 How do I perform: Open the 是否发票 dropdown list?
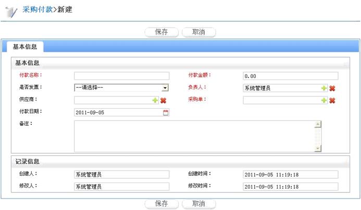pyautogui.click(x=165, y=88)
